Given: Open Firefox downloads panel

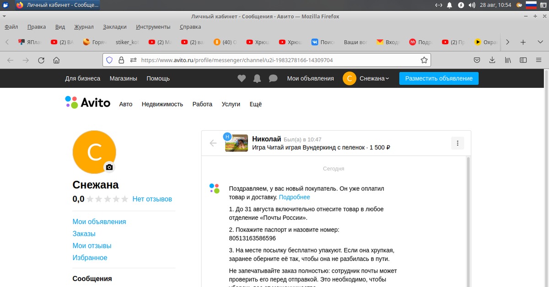Looking at the screenshot, I should pyautogui.click(x=492, y=60).
